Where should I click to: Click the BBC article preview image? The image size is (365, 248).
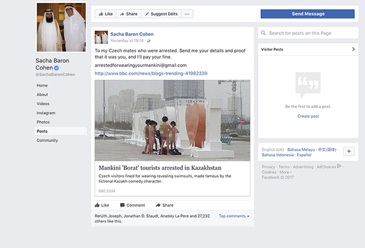pyautogui.click(x=172, y=120)
